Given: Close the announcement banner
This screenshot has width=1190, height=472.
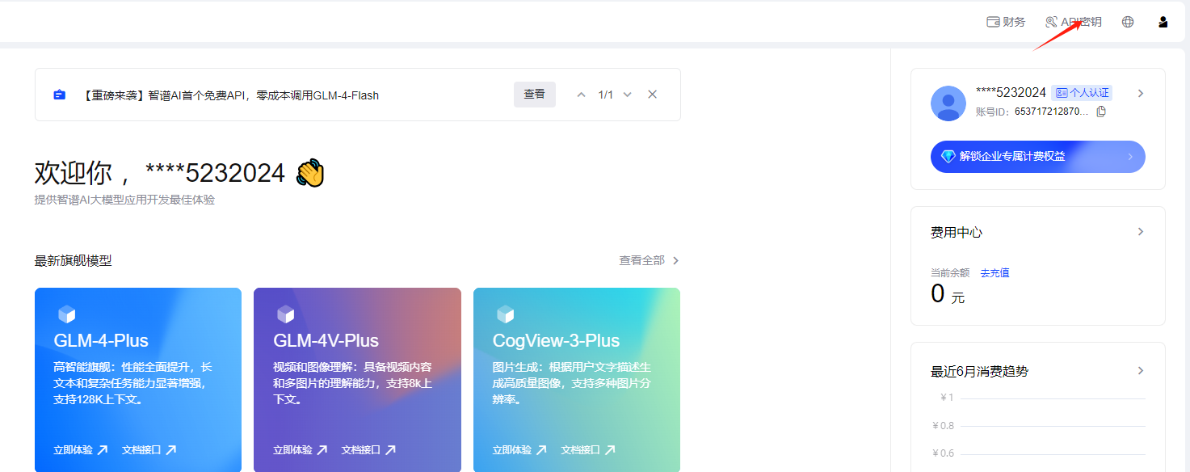Looking at the screenshot, I should tap(653, 95).
